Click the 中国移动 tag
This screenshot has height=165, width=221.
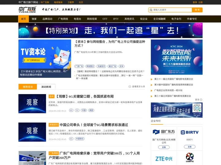click(x=79, y=139)
